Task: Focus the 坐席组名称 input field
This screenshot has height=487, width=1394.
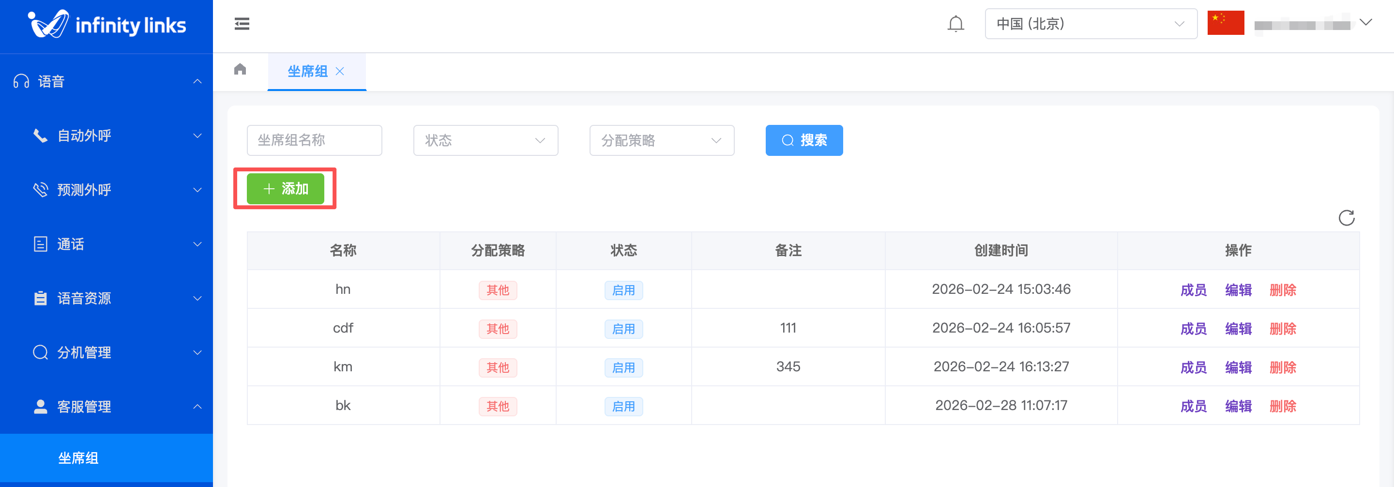Action: point(315,141)
